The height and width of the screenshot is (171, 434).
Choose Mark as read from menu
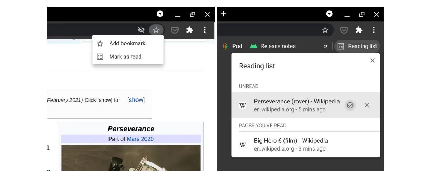125,57
